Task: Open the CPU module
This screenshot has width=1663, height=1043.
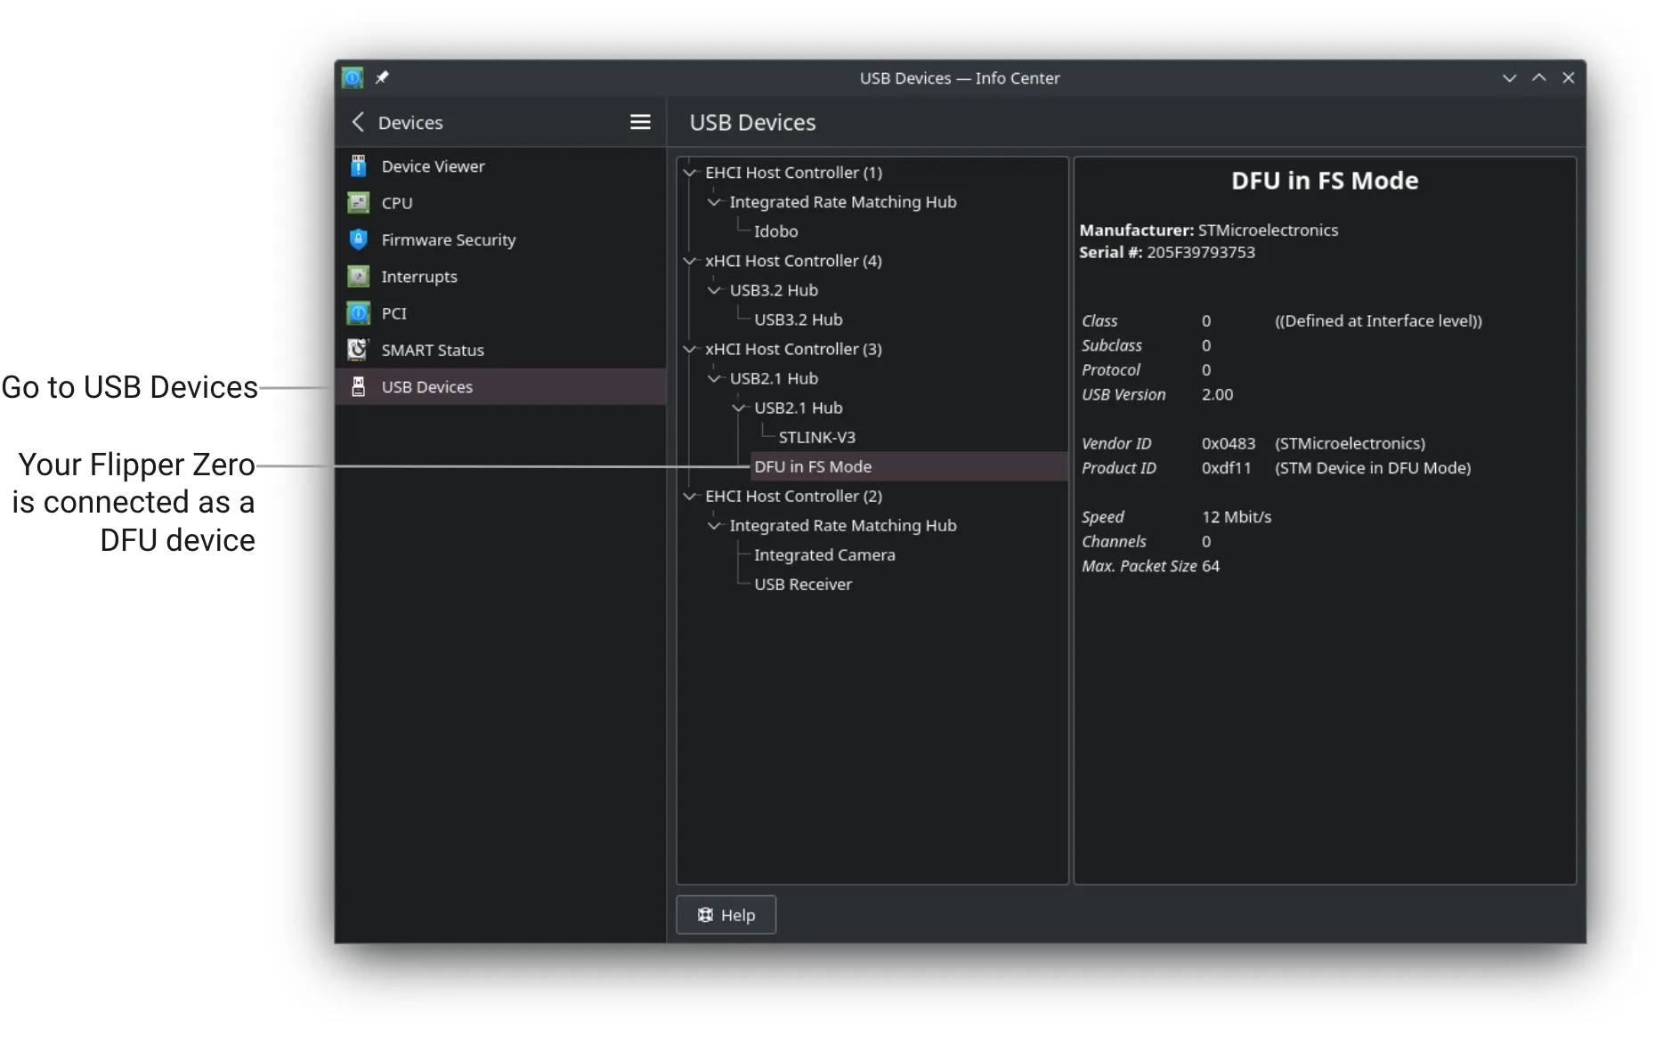Action: [500, 203]
